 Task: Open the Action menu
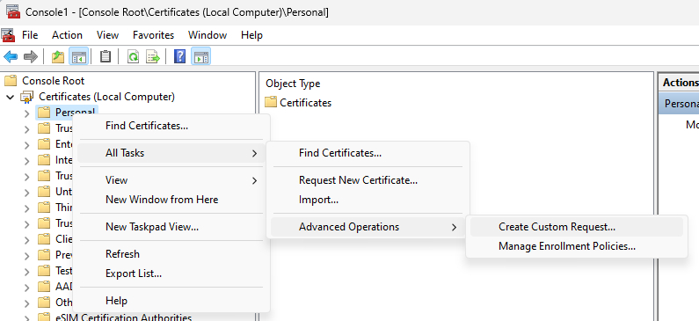pyautogui.click(x=67, y=35)
